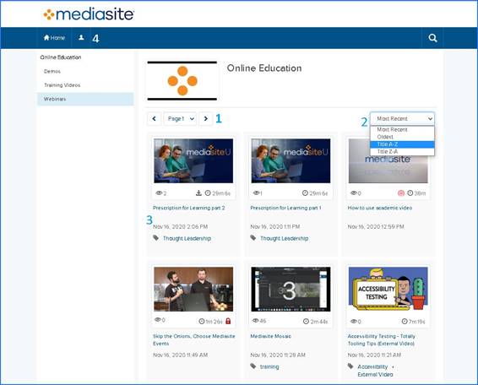478x385 pixels.
Task: Click tag icon under Prescription part 1
Action: 253,238
